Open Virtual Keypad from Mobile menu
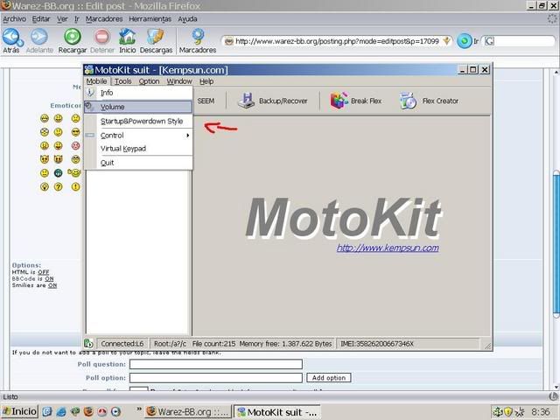Screen dimensions: 560x420 pyautogui.click(x=138, y=149)
